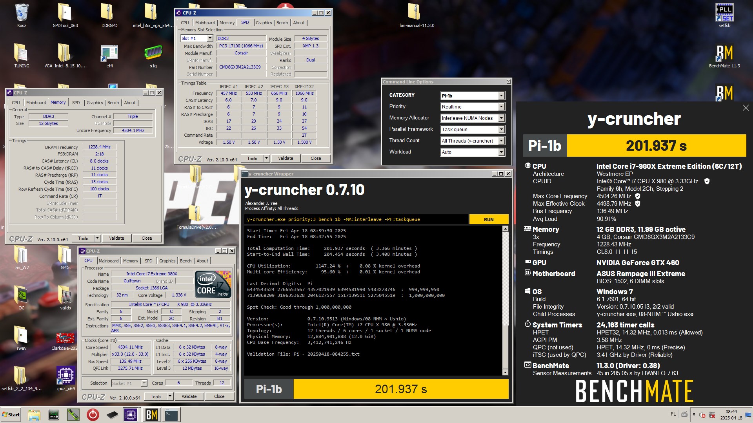The width and height of the screenshot is (753, 423).
Task: Click Validate in SPD CPU-Z window
Action: (286, 158)
